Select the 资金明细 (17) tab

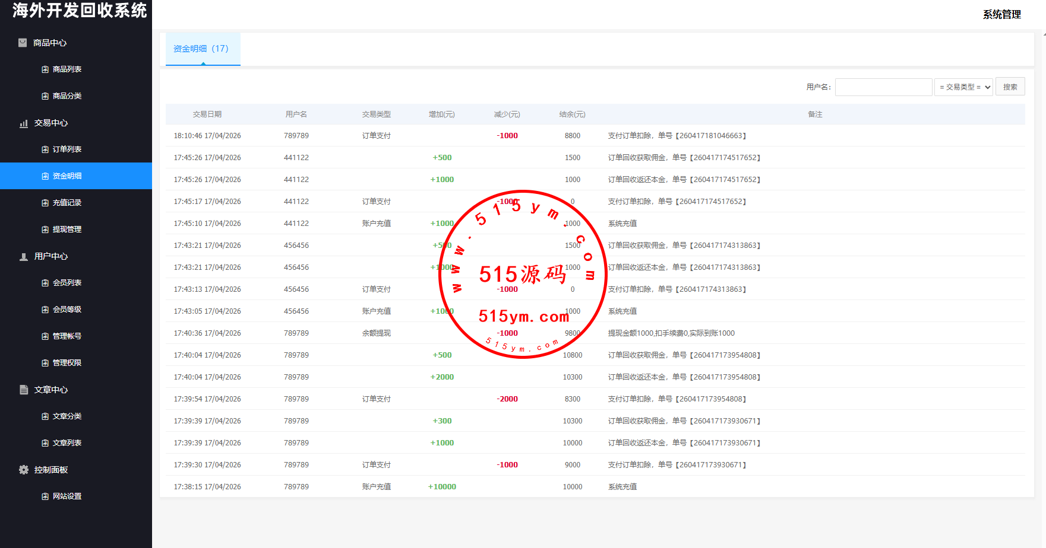202,49
